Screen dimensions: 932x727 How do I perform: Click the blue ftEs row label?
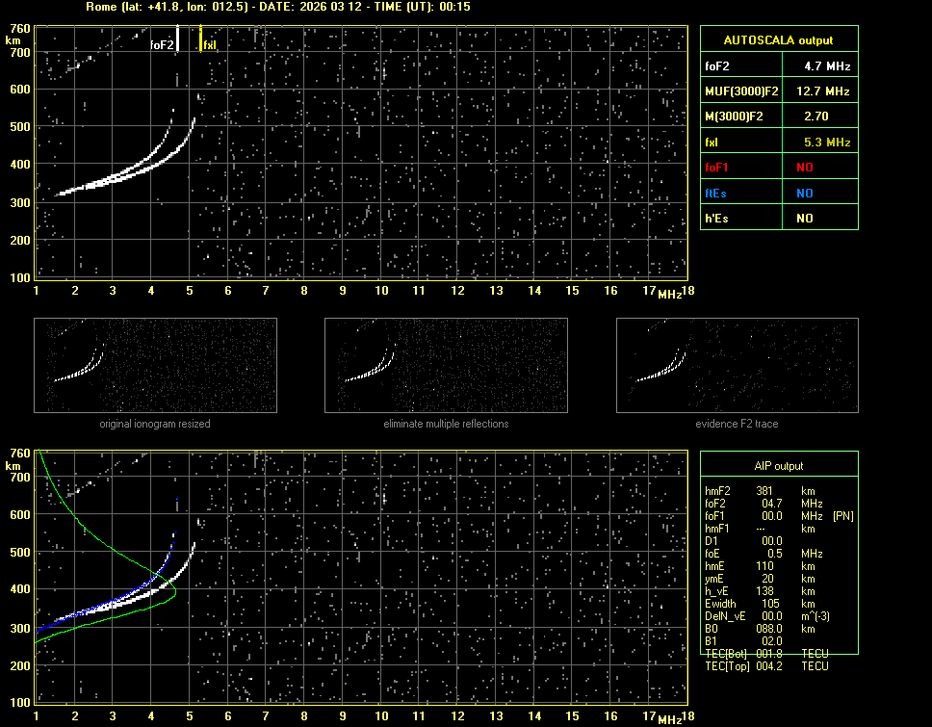tap(717, 193)
